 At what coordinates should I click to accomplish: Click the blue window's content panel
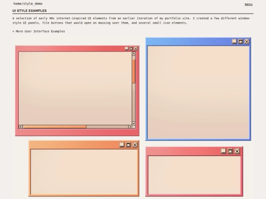click(199, 92)
